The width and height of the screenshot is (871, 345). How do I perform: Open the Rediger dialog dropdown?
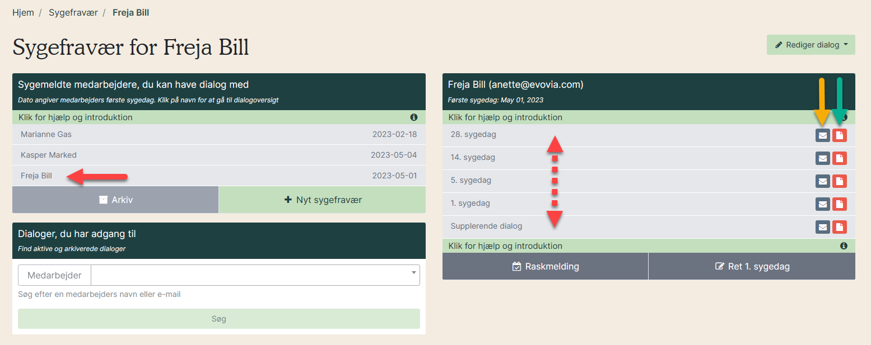[x=811, y=45]
